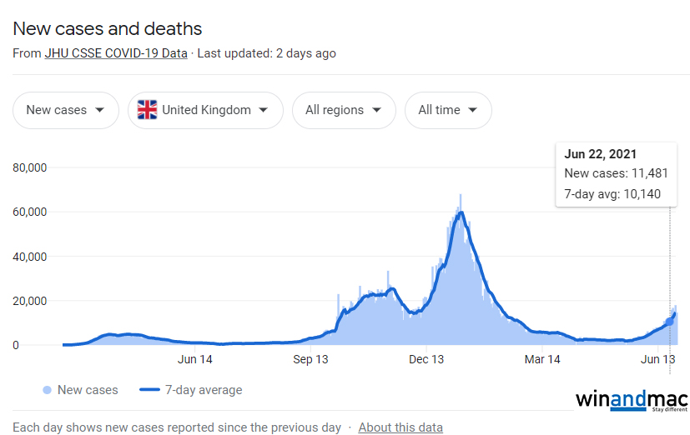Click the New cases dropdown arrow
Viewport: 690px width, 435px height.
[100, 110]
